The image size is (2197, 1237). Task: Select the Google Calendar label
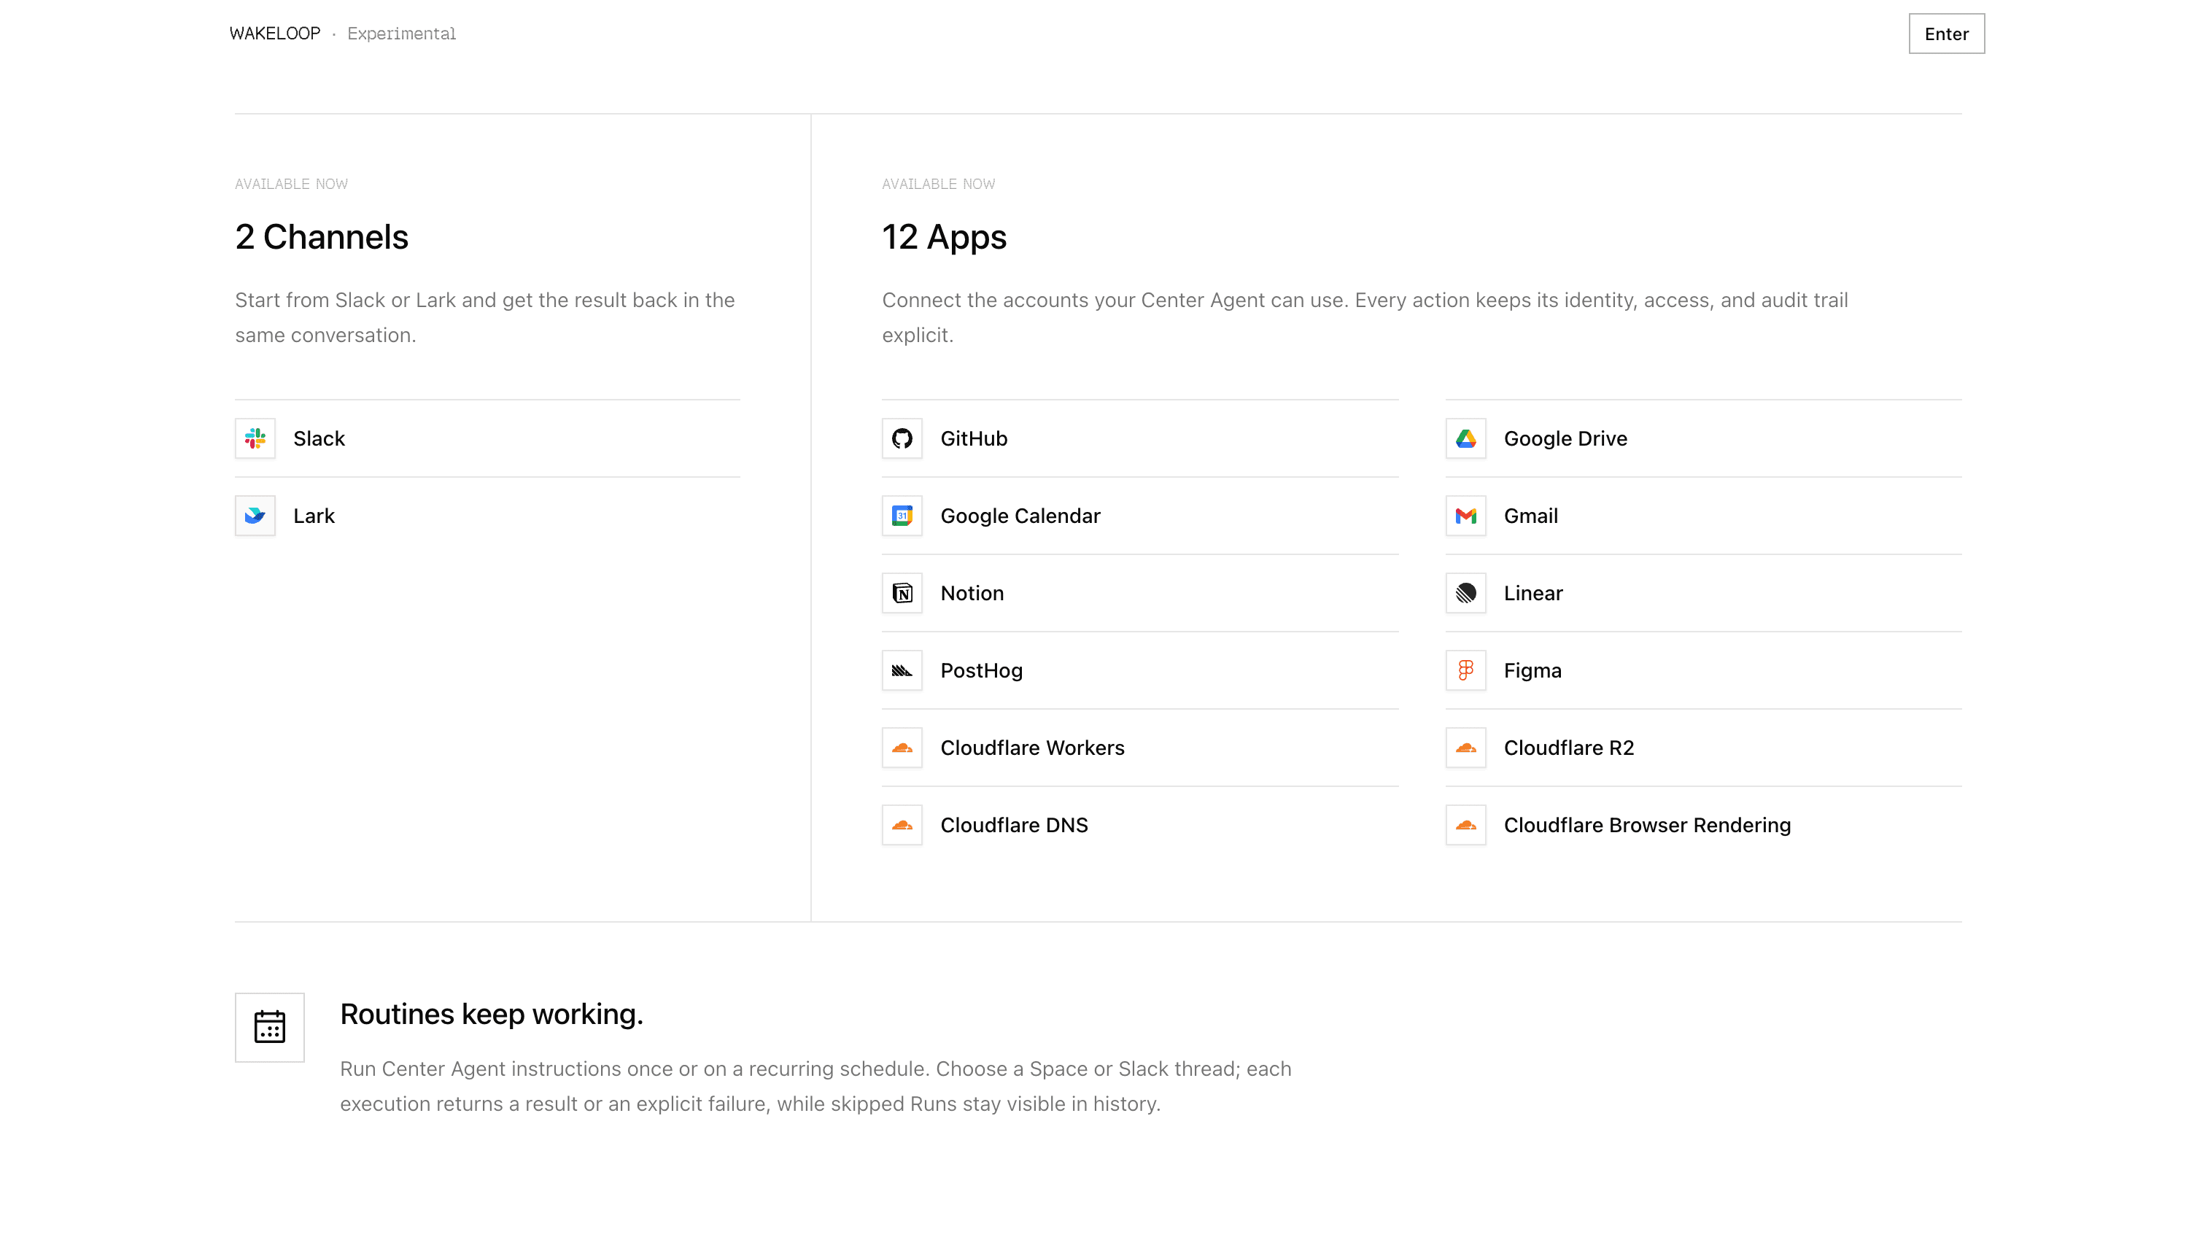point(1020,516)
